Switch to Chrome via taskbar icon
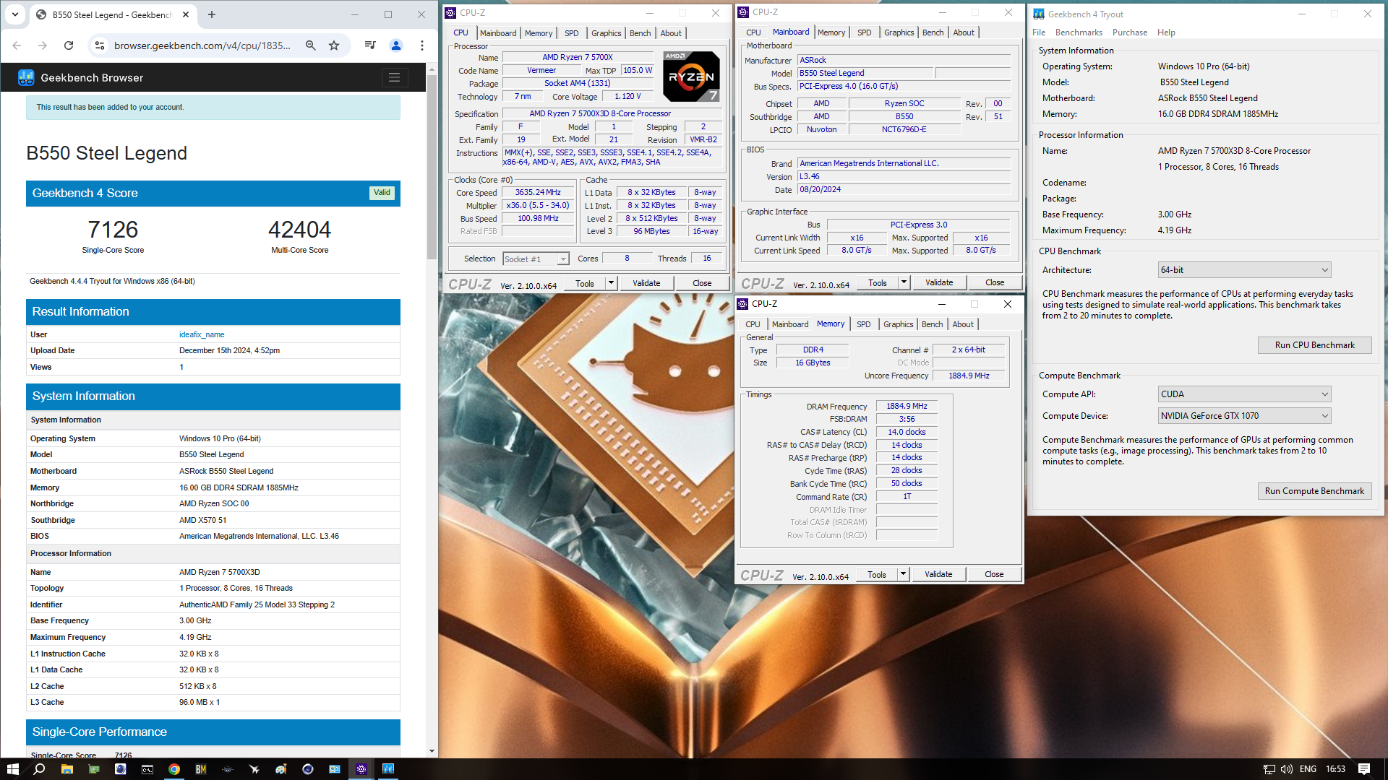 [174, 769]
